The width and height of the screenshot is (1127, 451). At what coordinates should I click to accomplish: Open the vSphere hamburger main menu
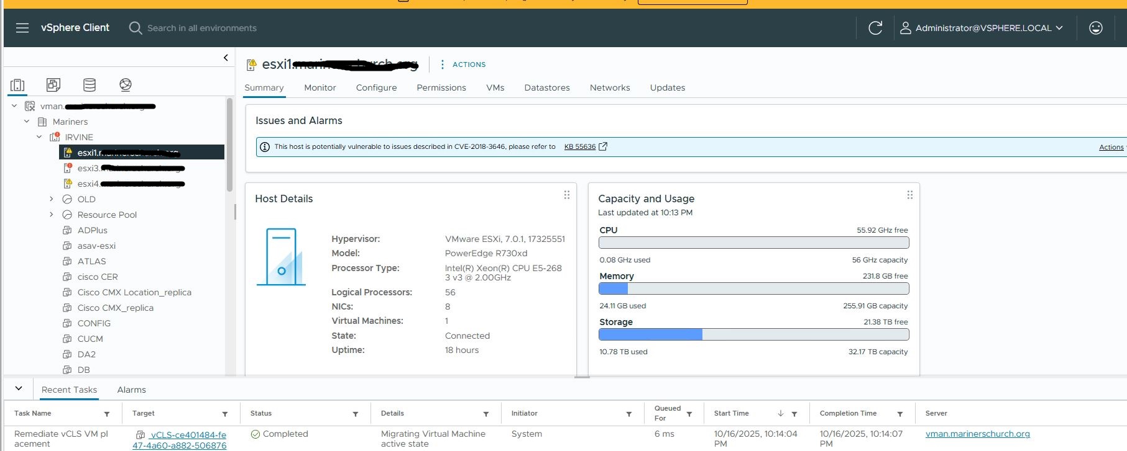tap(22, 28)
